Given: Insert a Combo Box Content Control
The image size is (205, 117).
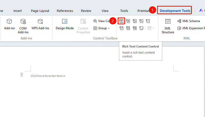Looking at the screenshot, I should point(121,28).
